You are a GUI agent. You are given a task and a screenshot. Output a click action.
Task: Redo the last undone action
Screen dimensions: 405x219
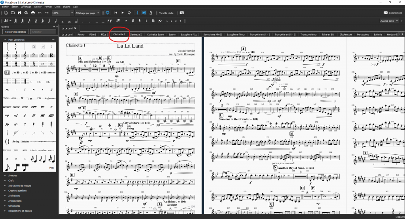point(47,13)
